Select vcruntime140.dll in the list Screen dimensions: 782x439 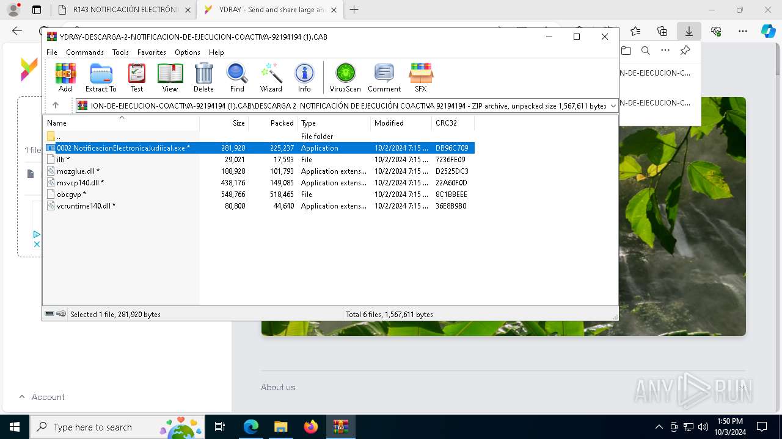260,205
